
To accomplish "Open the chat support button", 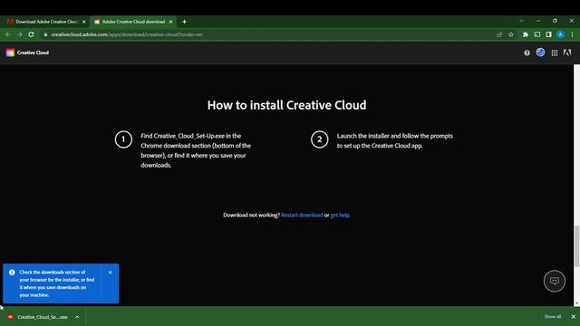I will point(555,281).
